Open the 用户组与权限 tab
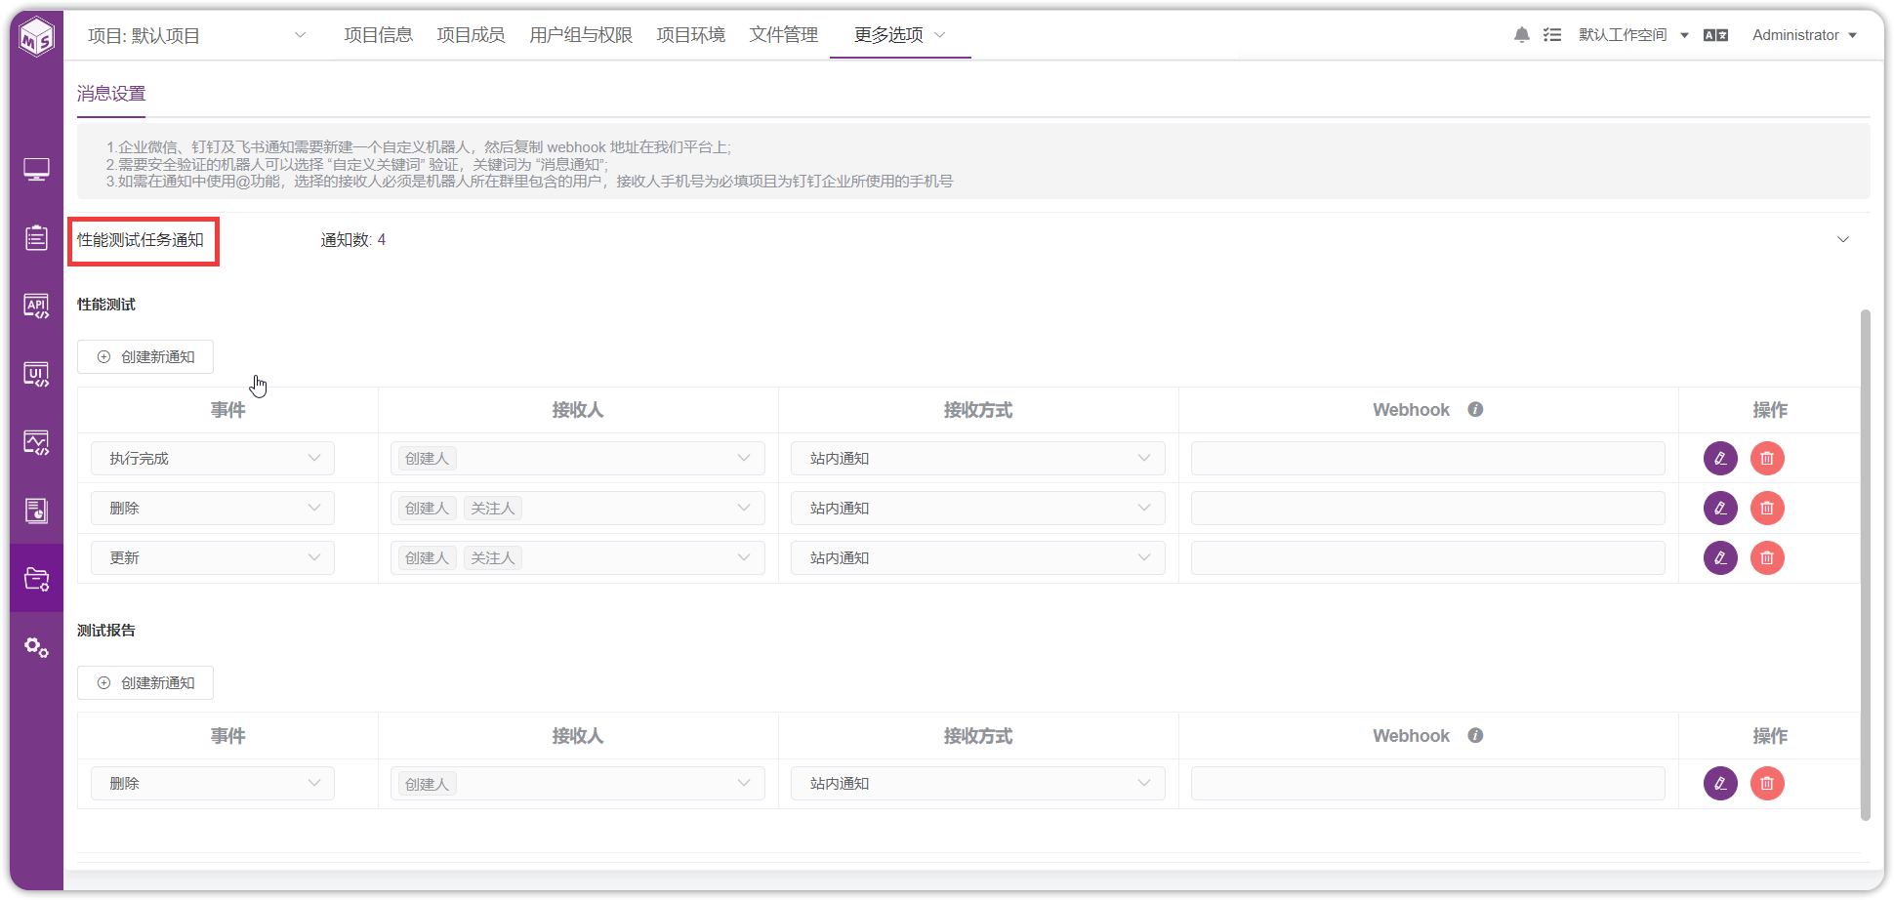1894x900 pixels. click(581, 35)
